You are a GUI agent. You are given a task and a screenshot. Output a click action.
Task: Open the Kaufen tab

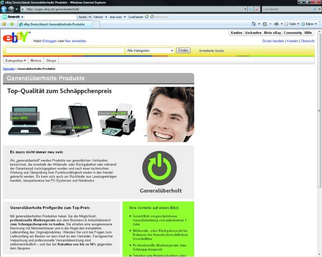click(x=237, y=33)
